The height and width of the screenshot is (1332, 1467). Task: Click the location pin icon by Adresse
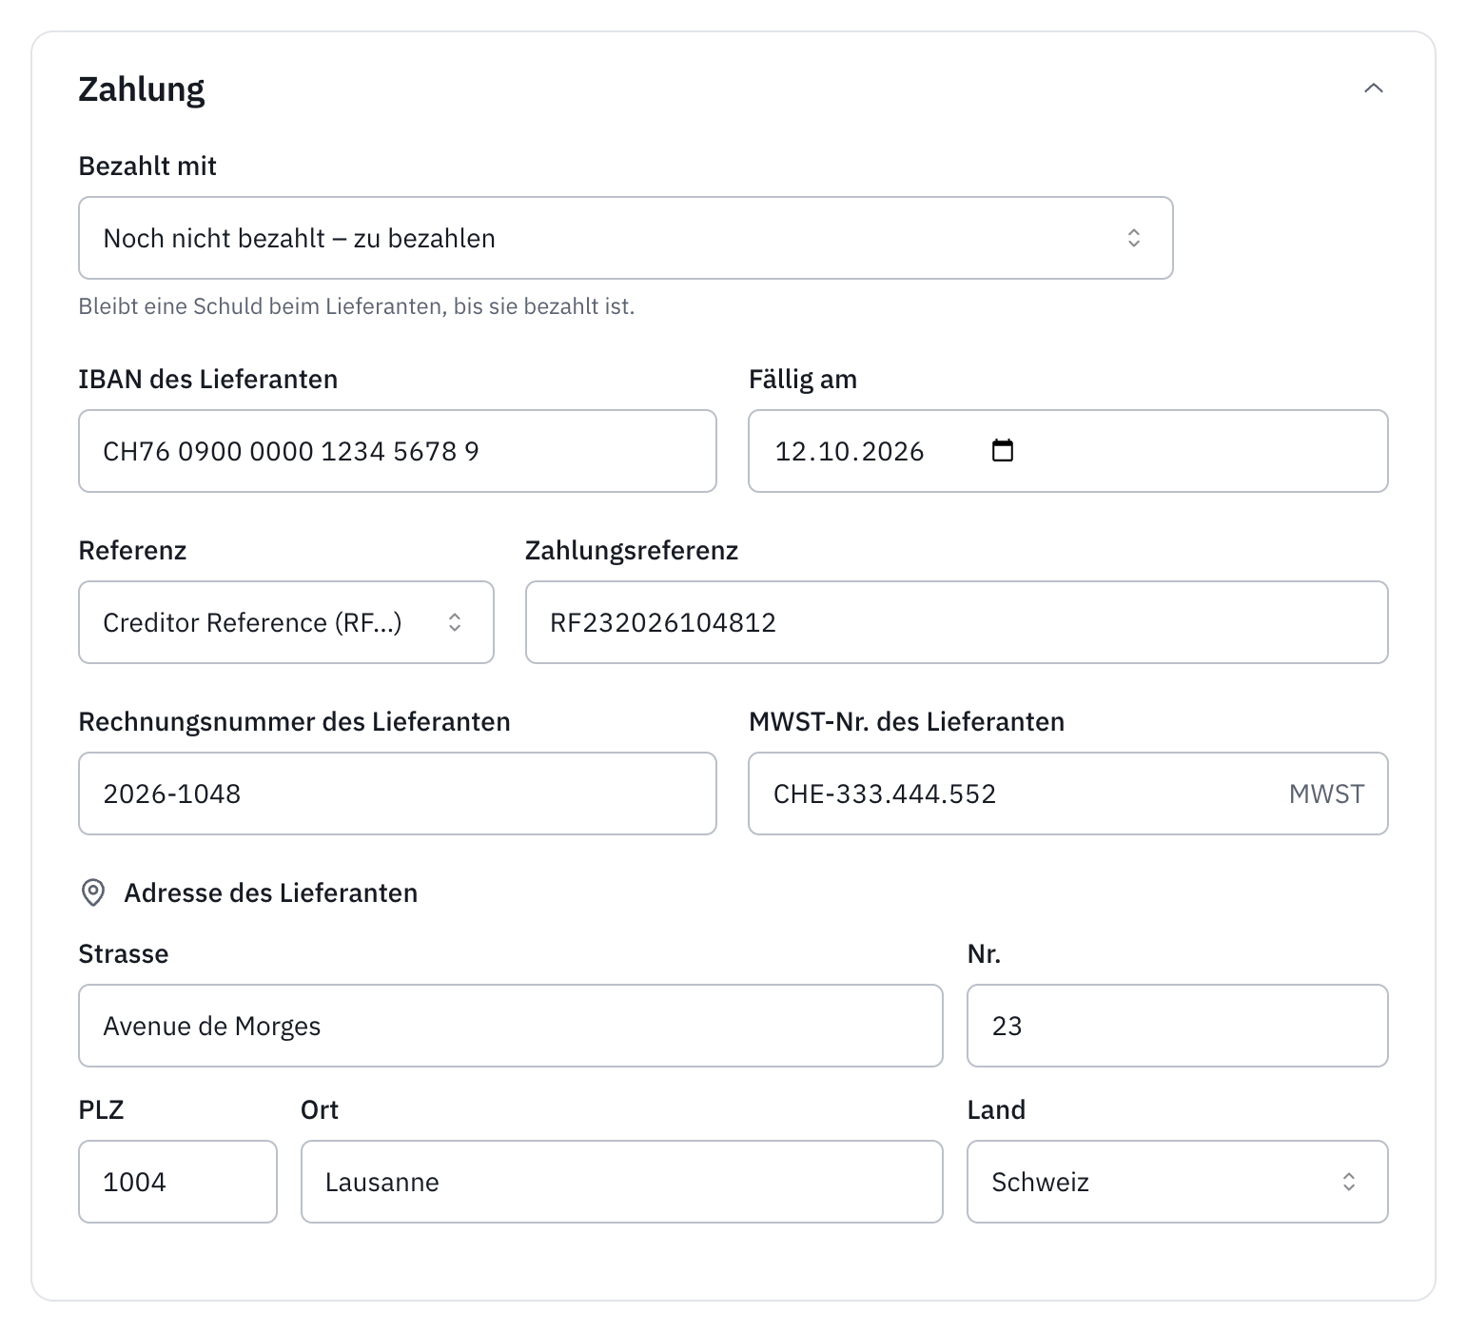point(93,892)
